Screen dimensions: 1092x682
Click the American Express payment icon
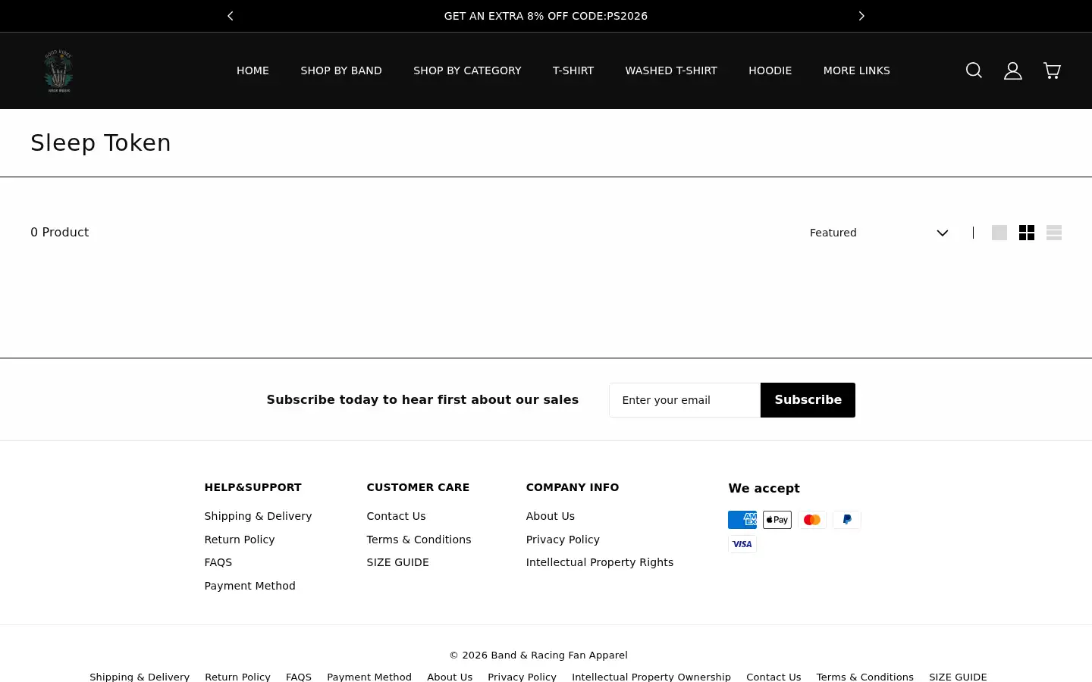click(742, 520)
